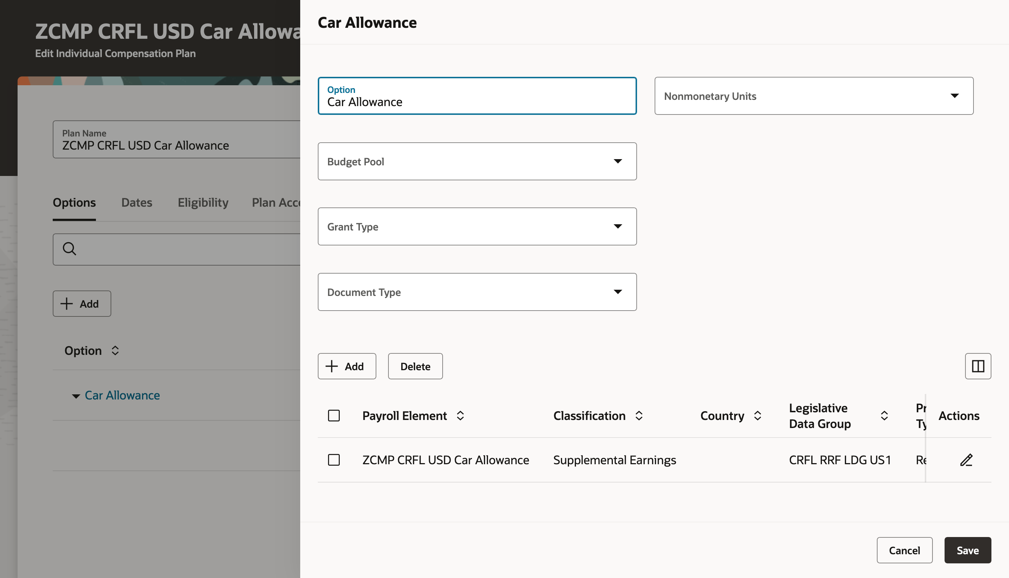Switch to the Plan Access tab

276,202
